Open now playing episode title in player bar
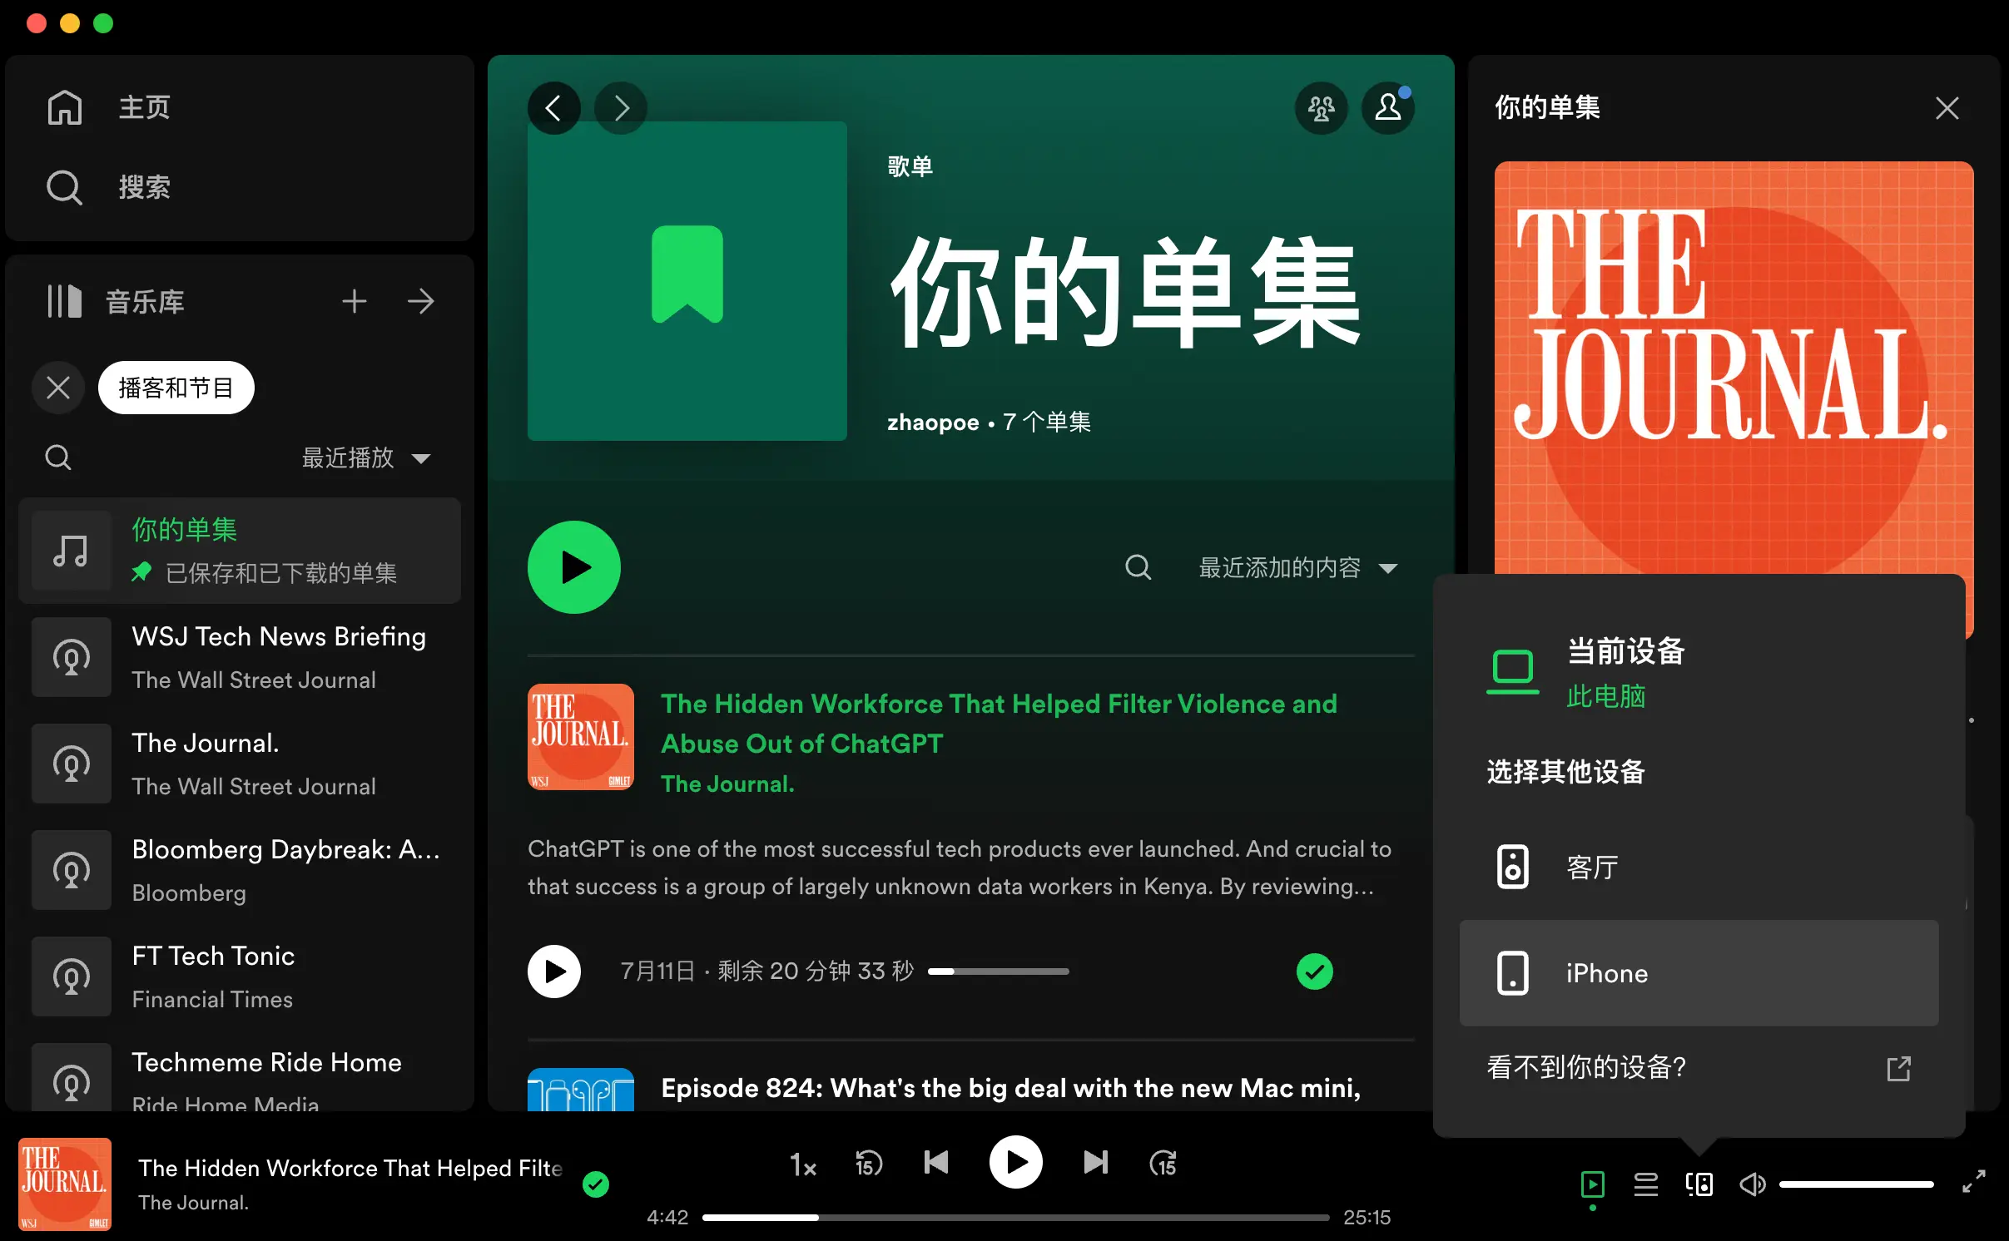Viewport: 2009px width, 1241px height. (x=350, y=1168)
